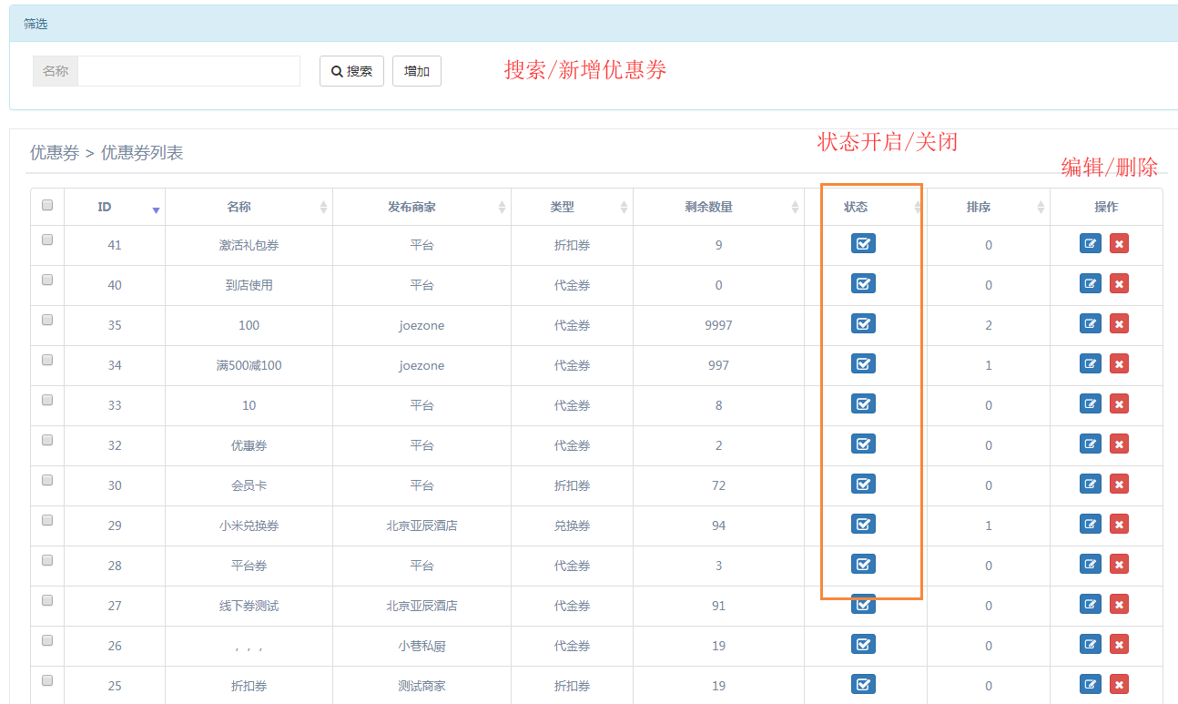This screenshot has width=1178, height=704.
Task: Edit the 满500减100 coupon
Action: click(x=1090, y=363)
